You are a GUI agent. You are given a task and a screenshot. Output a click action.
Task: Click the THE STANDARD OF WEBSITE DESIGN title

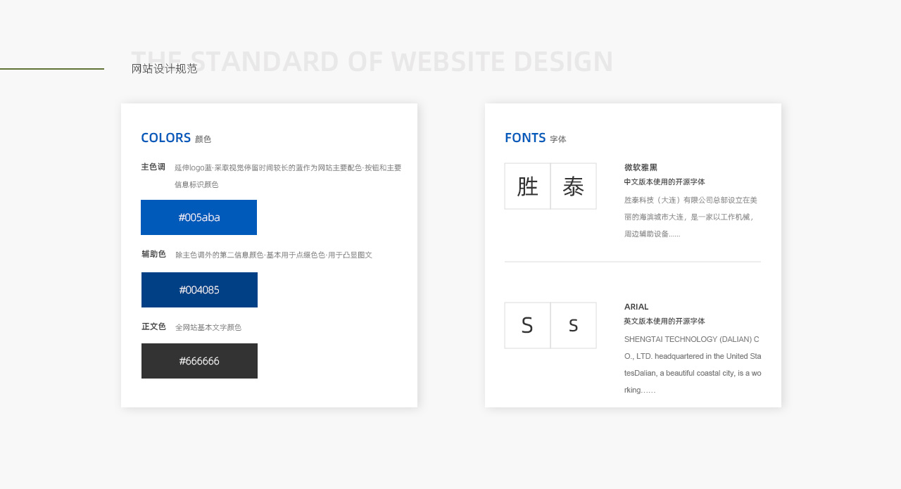click(372, 61)
